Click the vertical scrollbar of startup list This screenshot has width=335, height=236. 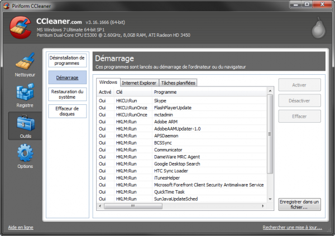[x=270, y=134]
